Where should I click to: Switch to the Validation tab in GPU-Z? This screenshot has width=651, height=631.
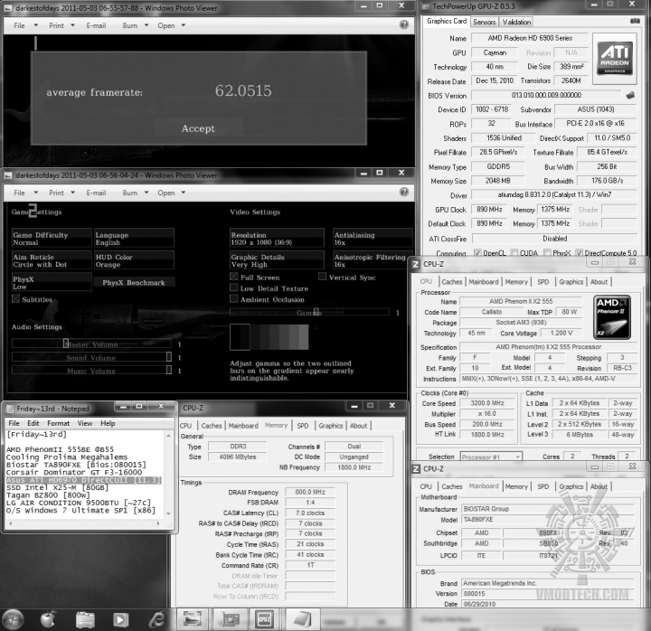point(516,22)
